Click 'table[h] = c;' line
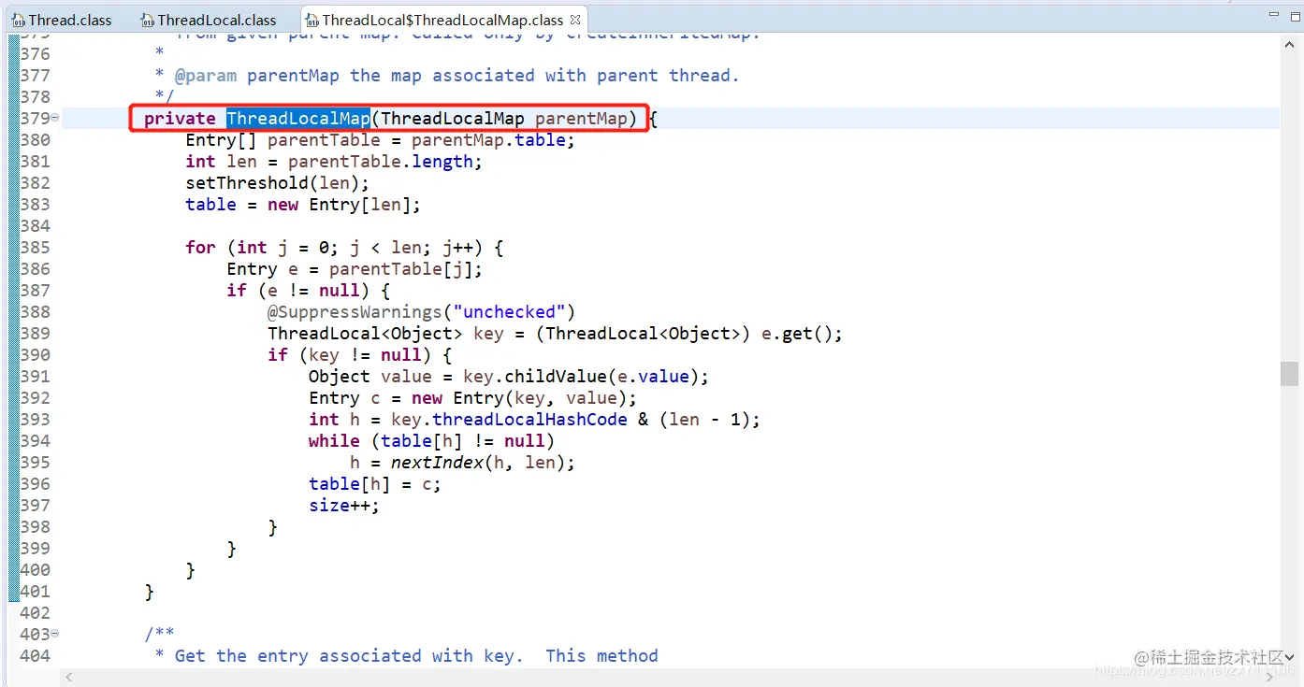1304x687 pixels. pyautogui.click(x=374, y=484)
